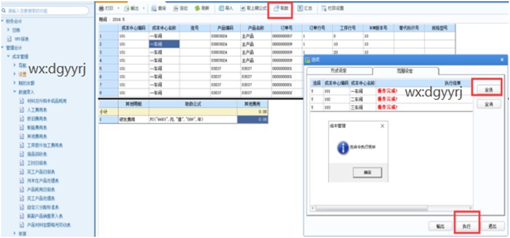Click the 查询 query toolbar icon

coord(154,8)
